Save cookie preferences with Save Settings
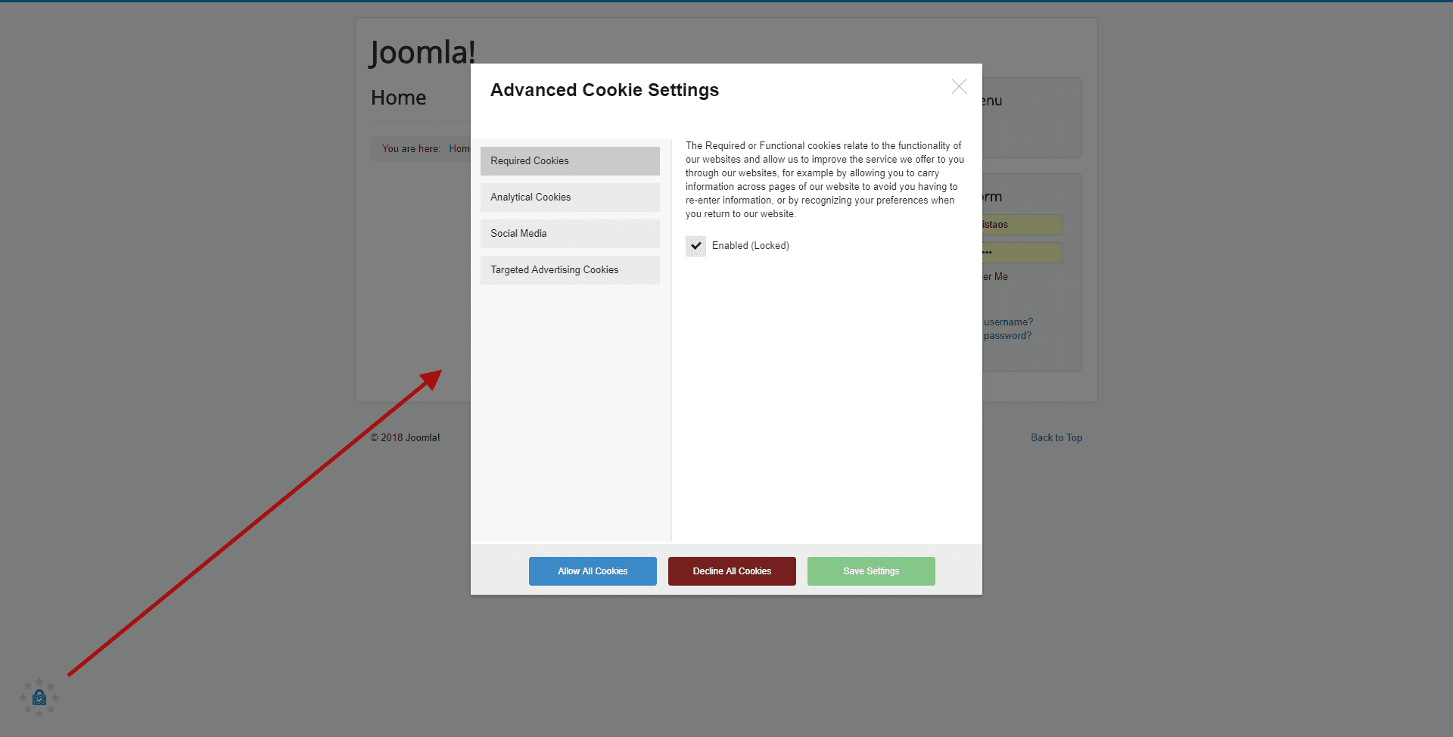Viewport: 1453px width, 737px height. click(x=870, y=571)
